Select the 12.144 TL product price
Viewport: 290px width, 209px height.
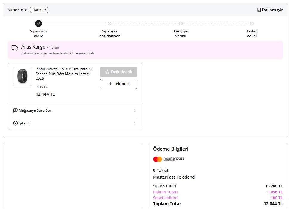(45, 94)
